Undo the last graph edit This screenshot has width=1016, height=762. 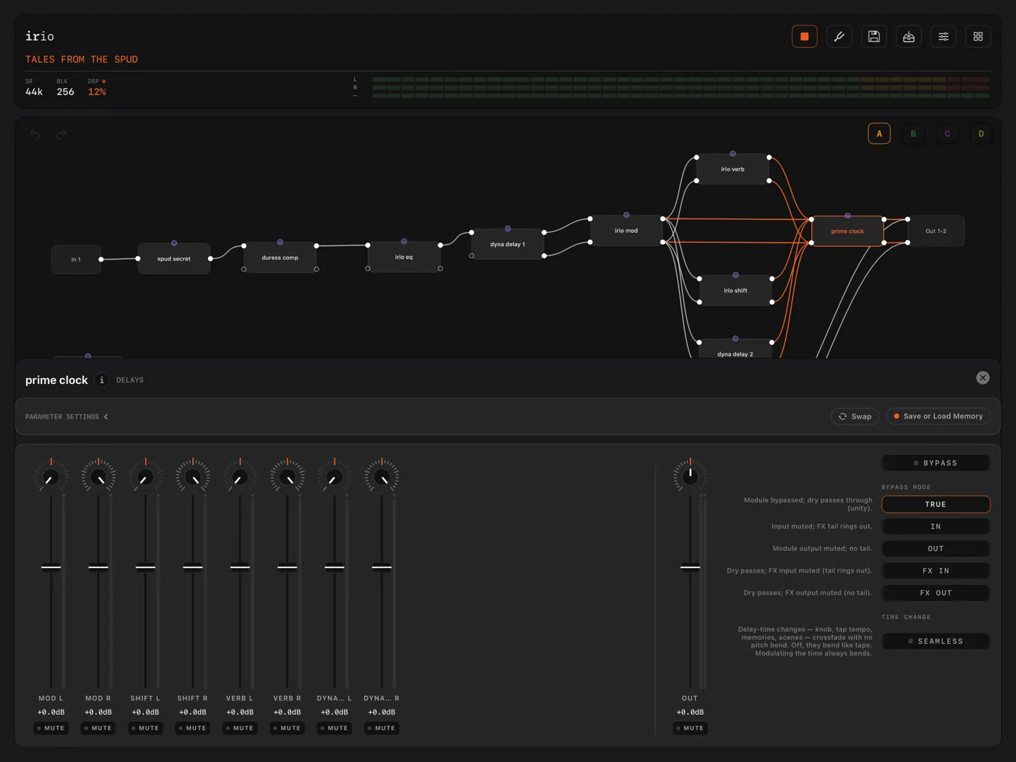click(x=35, y=134)
